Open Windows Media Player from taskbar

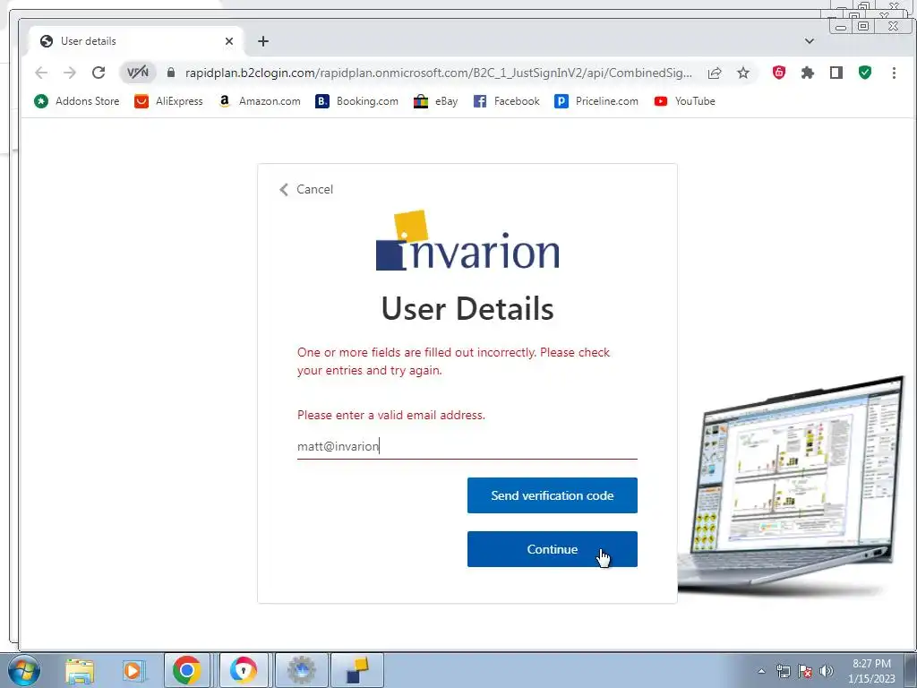click(133, 670)
